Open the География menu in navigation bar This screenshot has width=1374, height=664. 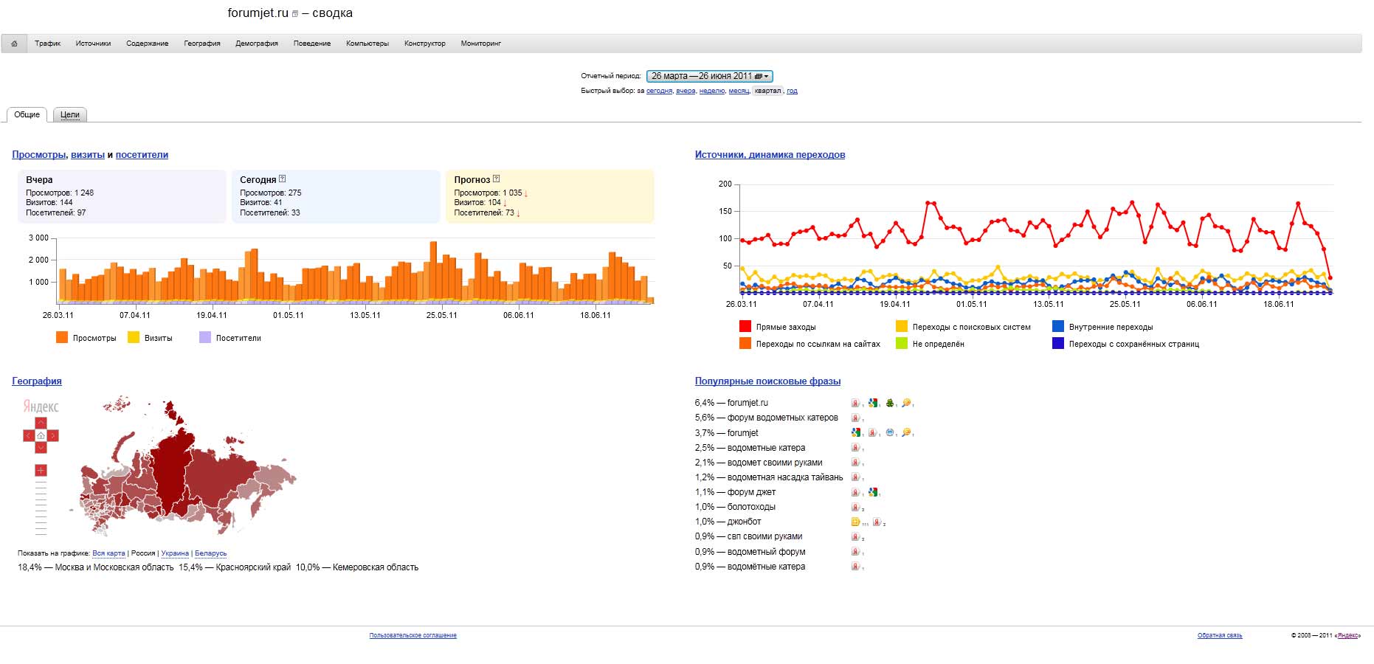click(x=202, y=44)
